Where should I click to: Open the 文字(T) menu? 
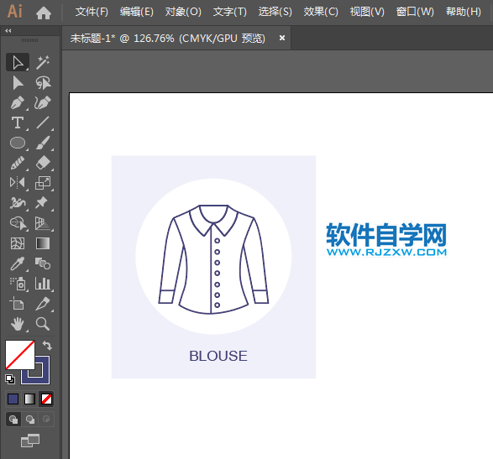click(230, 12)
